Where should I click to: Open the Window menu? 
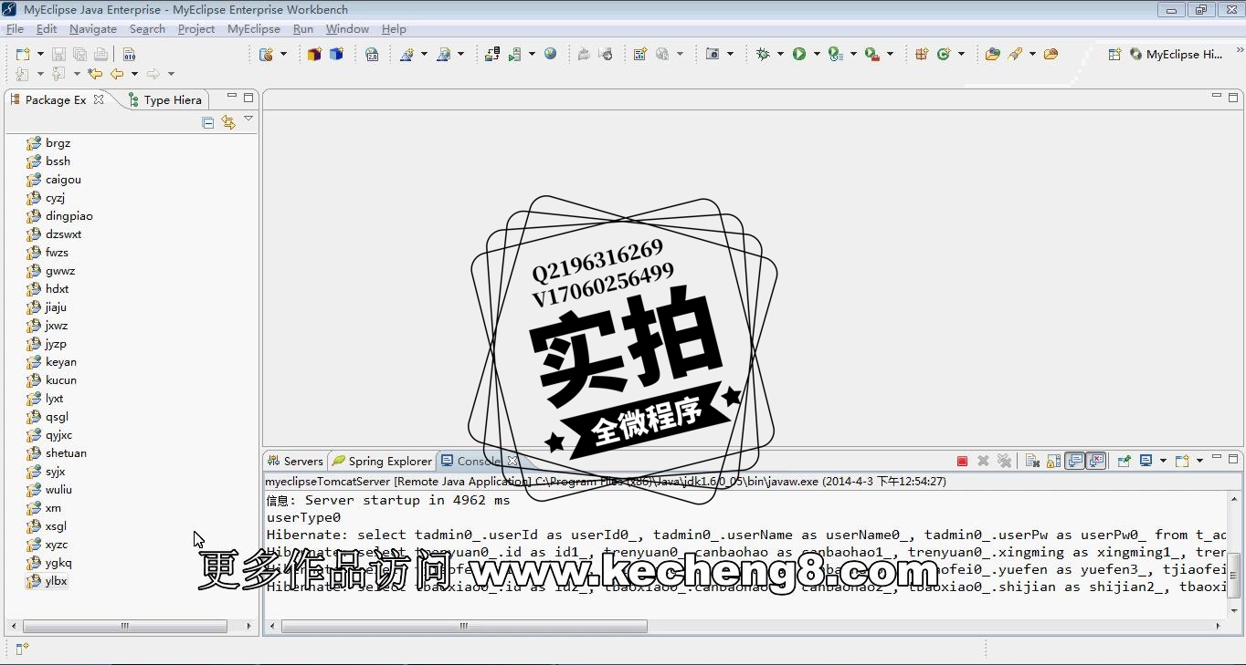347,29
